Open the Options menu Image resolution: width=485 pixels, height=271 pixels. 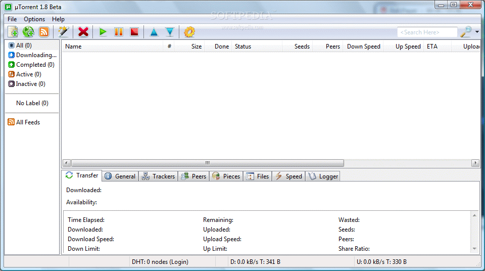[34, 19]
